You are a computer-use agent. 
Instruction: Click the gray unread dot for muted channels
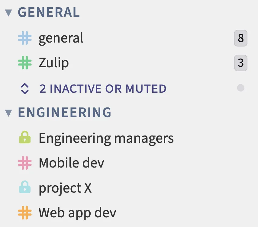(x=240, y=88)
